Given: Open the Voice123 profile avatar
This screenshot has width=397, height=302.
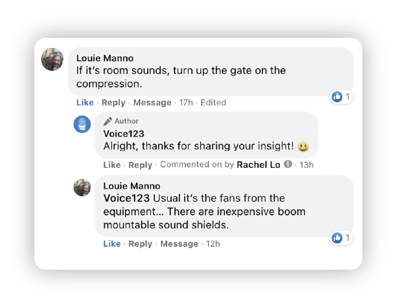Looking at the screenshot, I should (x=82, y=124).
